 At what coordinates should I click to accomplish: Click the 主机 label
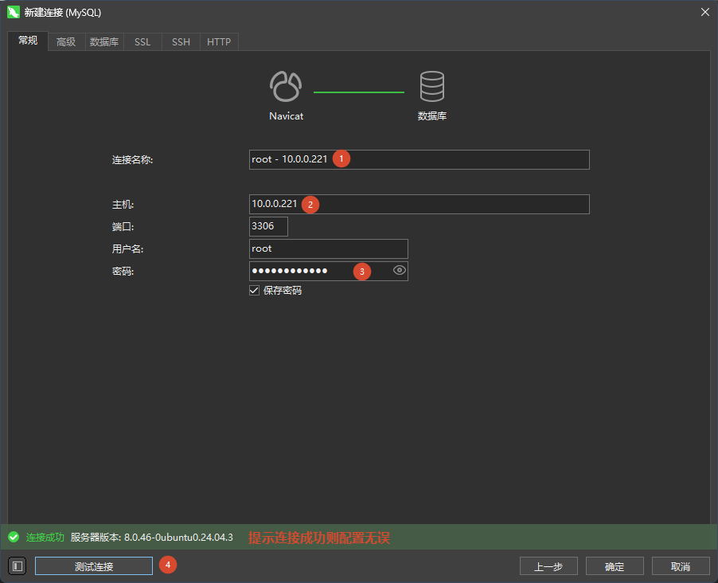click(123, 205)
